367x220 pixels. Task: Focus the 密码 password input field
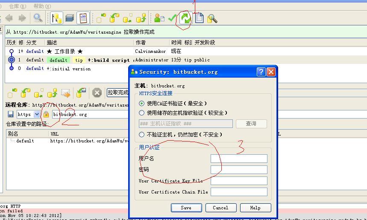[239, 170]
